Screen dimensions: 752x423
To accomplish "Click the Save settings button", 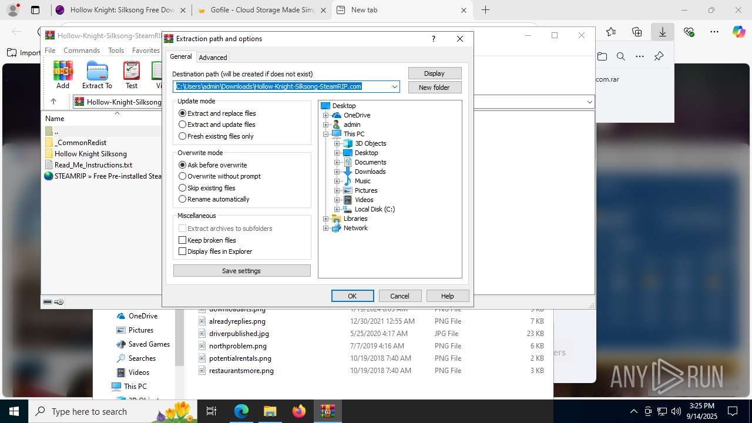I will [x=242, y=271].
